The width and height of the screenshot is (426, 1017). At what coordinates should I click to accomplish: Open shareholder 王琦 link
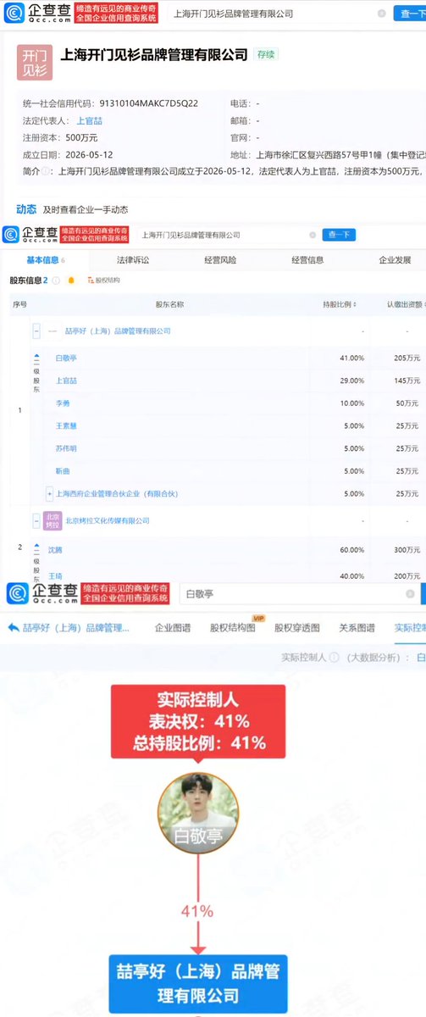[55, 576]
